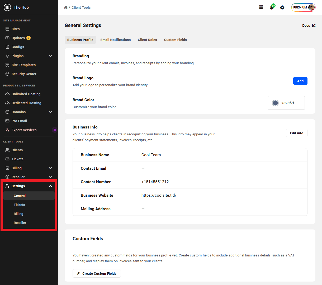This screenshot has width=322, height=285.
Task: Click the Unlimited Hosting cloud icon
Action: (x=7, y=94)
